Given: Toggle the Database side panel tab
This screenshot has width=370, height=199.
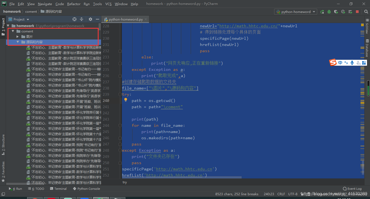Looking at the screenshot, I should tap(367, 48).
